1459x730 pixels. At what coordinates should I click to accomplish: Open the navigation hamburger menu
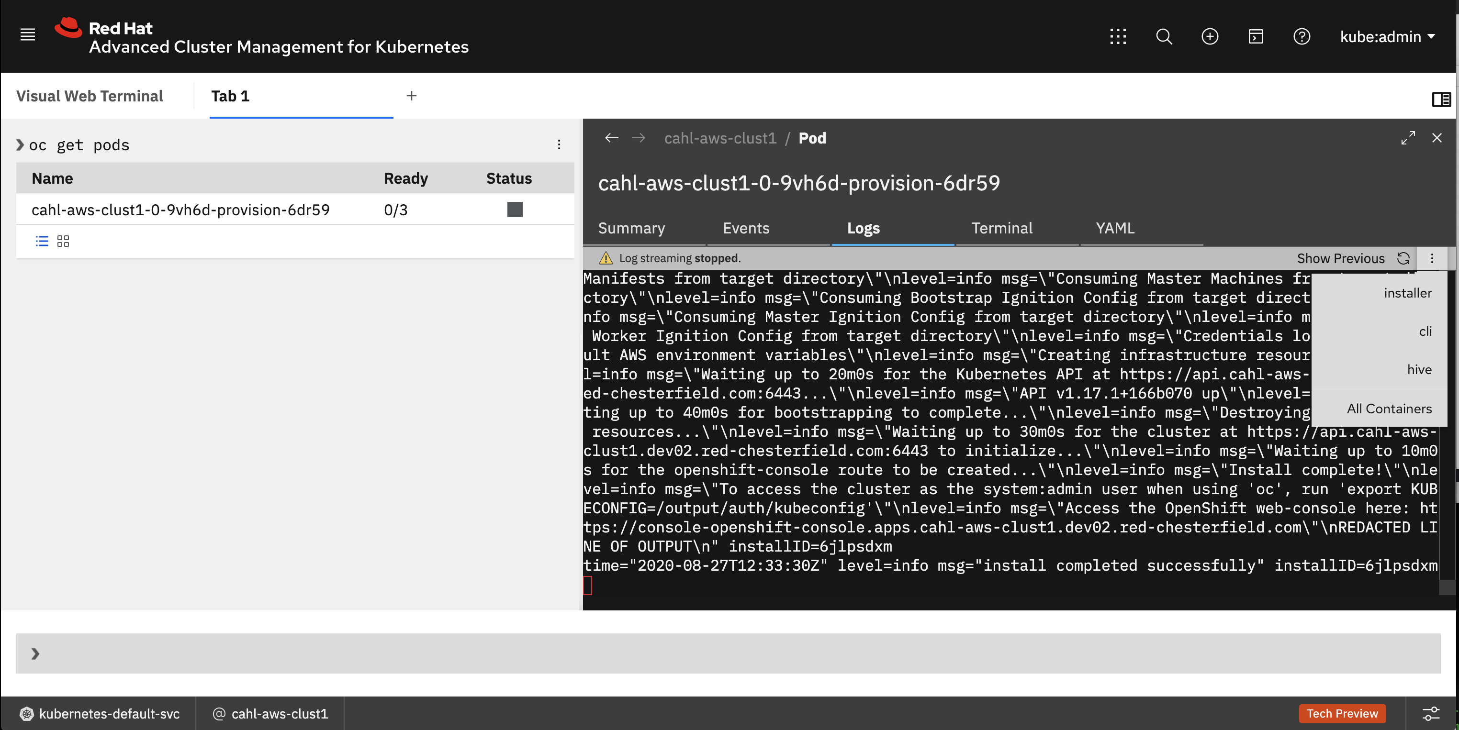tap(27, 34)
